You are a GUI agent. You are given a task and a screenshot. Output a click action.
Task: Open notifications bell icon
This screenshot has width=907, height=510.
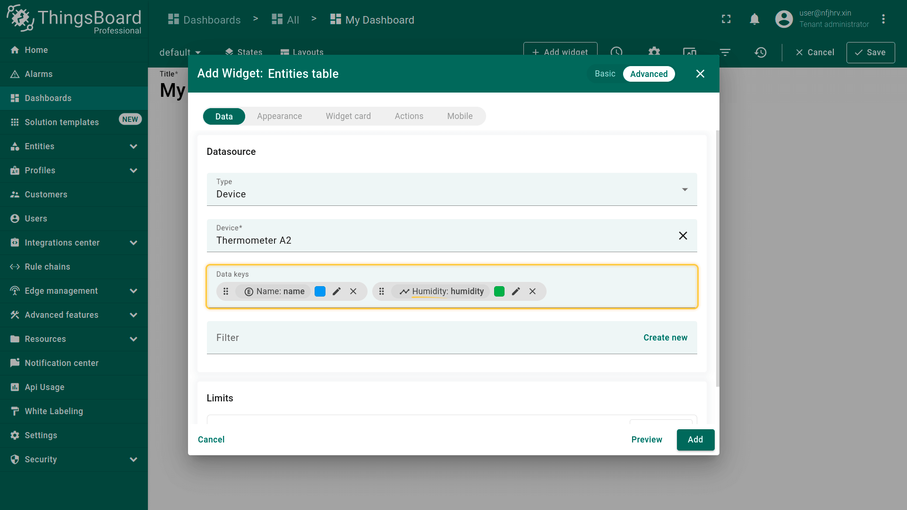[x=754, y=19]
